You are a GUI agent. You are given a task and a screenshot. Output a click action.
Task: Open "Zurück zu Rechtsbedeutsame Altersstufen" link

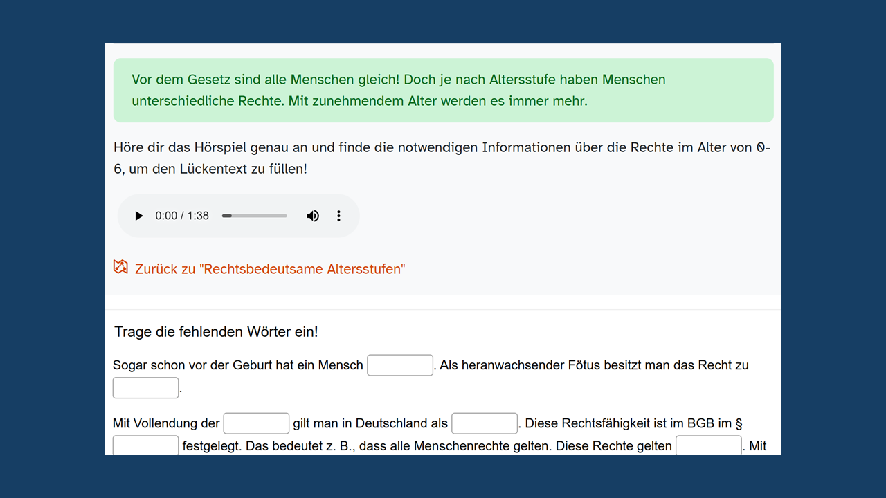point(270,269)
